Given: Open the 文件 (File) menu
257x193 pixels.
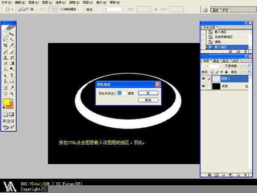Looking at the screenshot, I should coord(6,3).
